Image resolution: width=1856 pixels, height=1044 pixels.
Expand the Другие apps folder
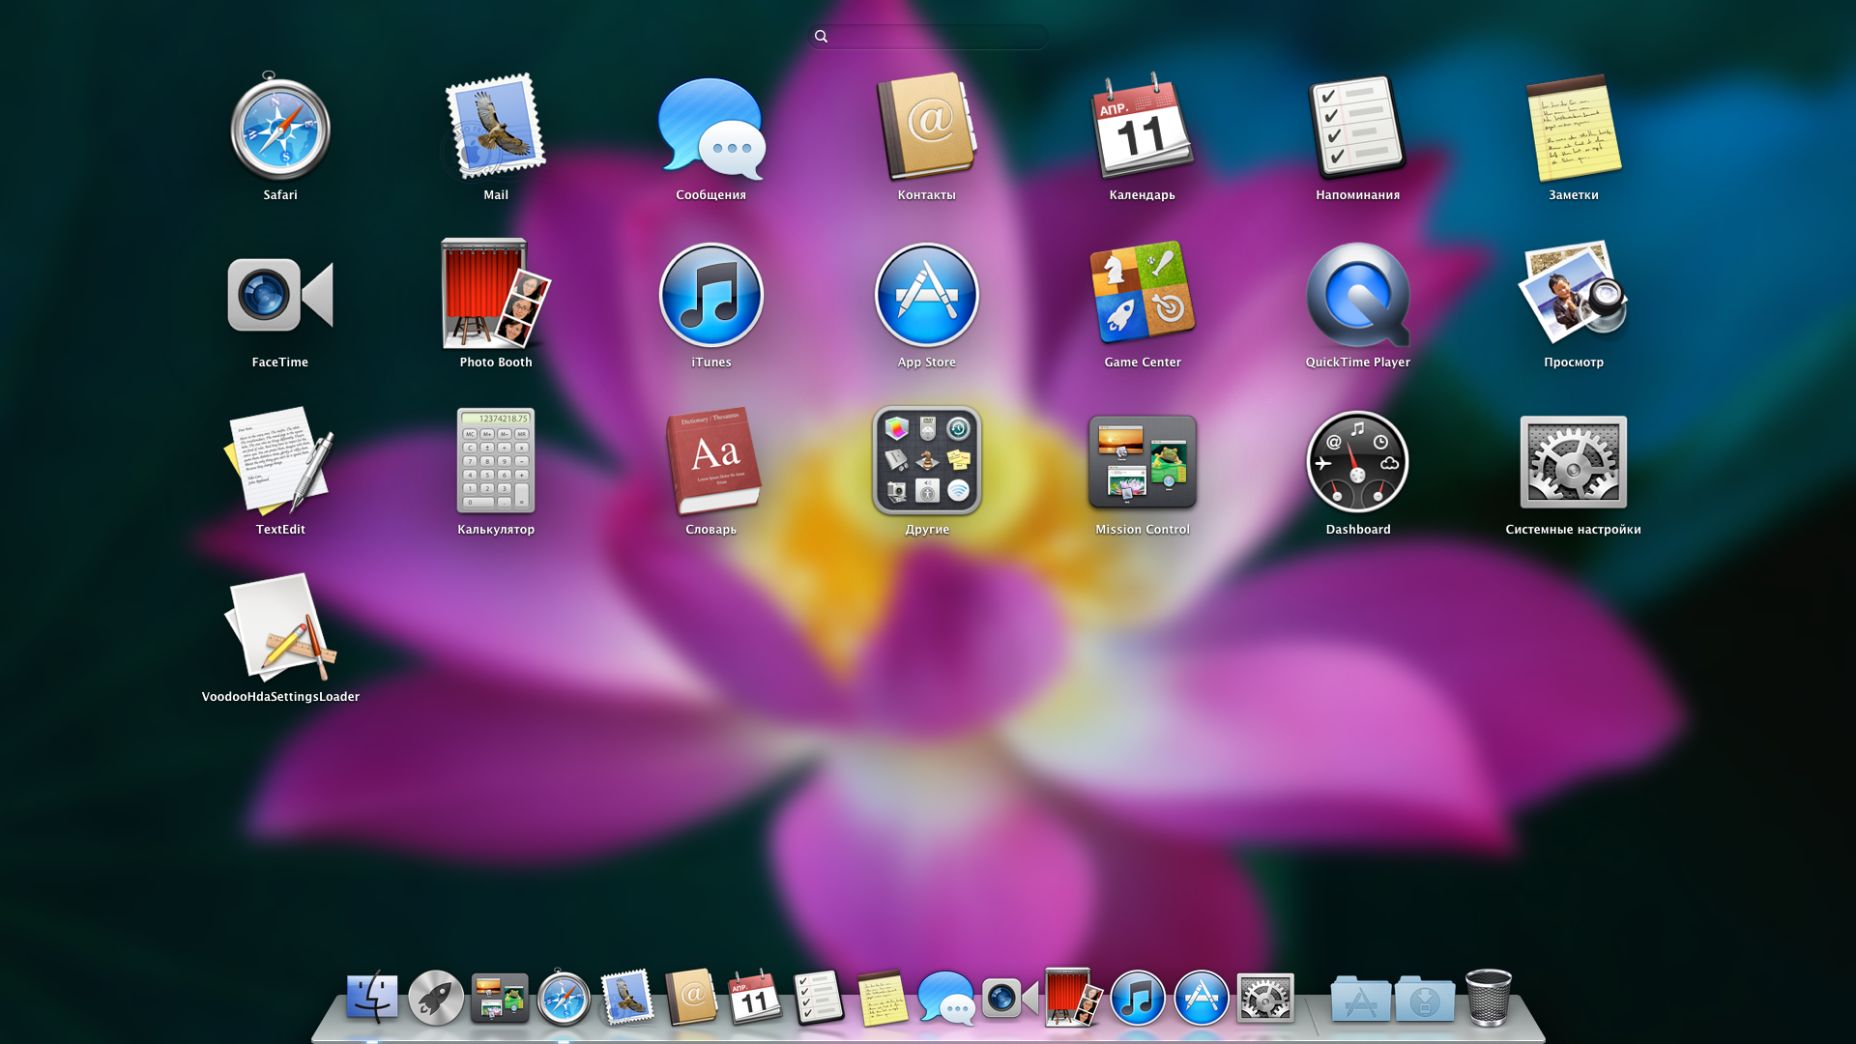(927, 461)
